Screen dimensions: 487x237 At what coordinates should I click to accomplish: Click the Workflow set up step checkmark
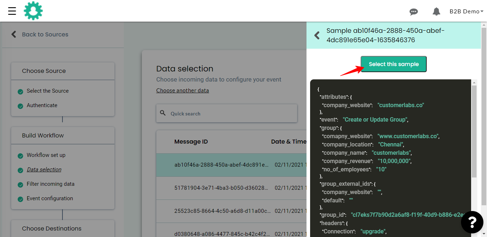(21, 156)
